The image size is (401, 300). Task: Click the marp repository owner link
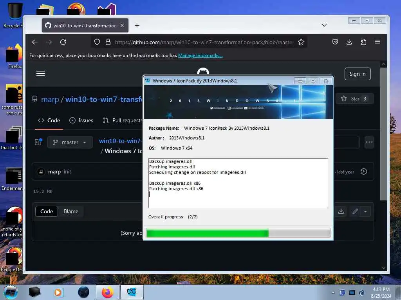50,99
